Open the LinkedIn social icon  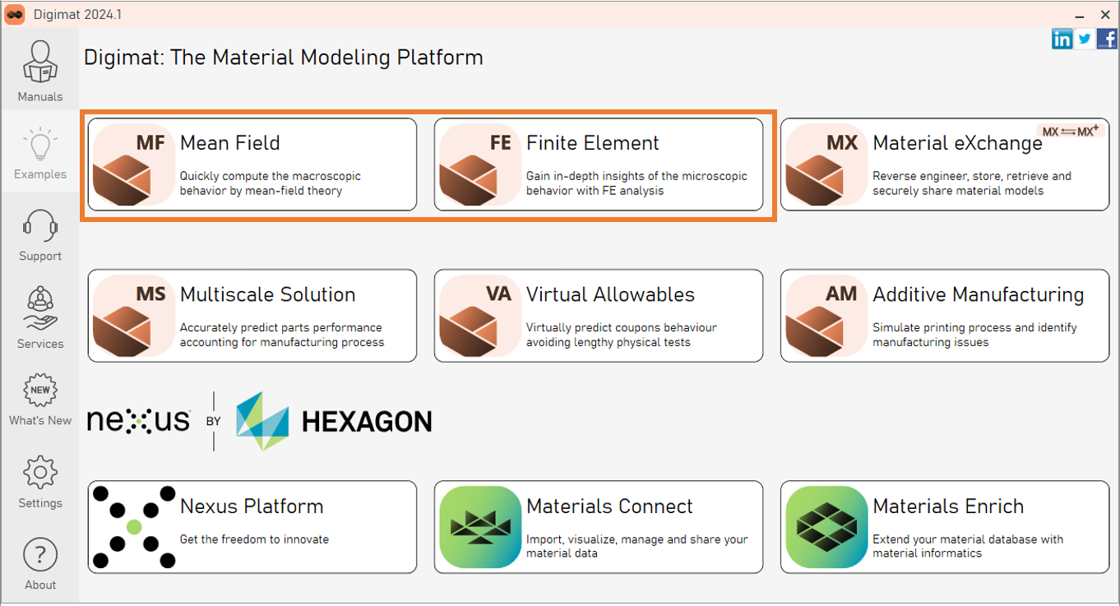1062,39
